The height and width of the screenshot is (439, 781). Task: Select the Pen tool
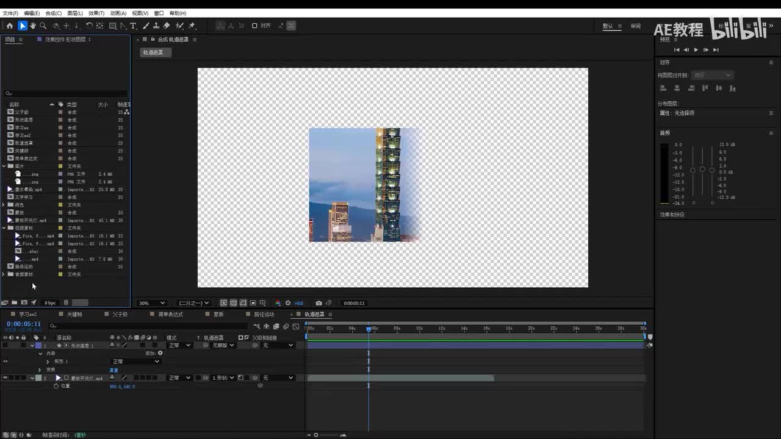pos(124,26)
